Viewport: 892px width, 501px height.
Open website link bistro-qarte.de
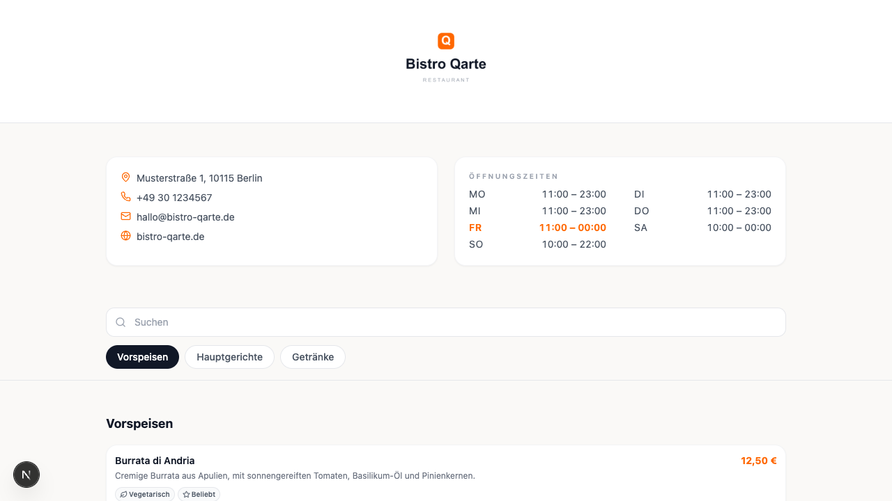pyautogui.click(x=170, y=237)
